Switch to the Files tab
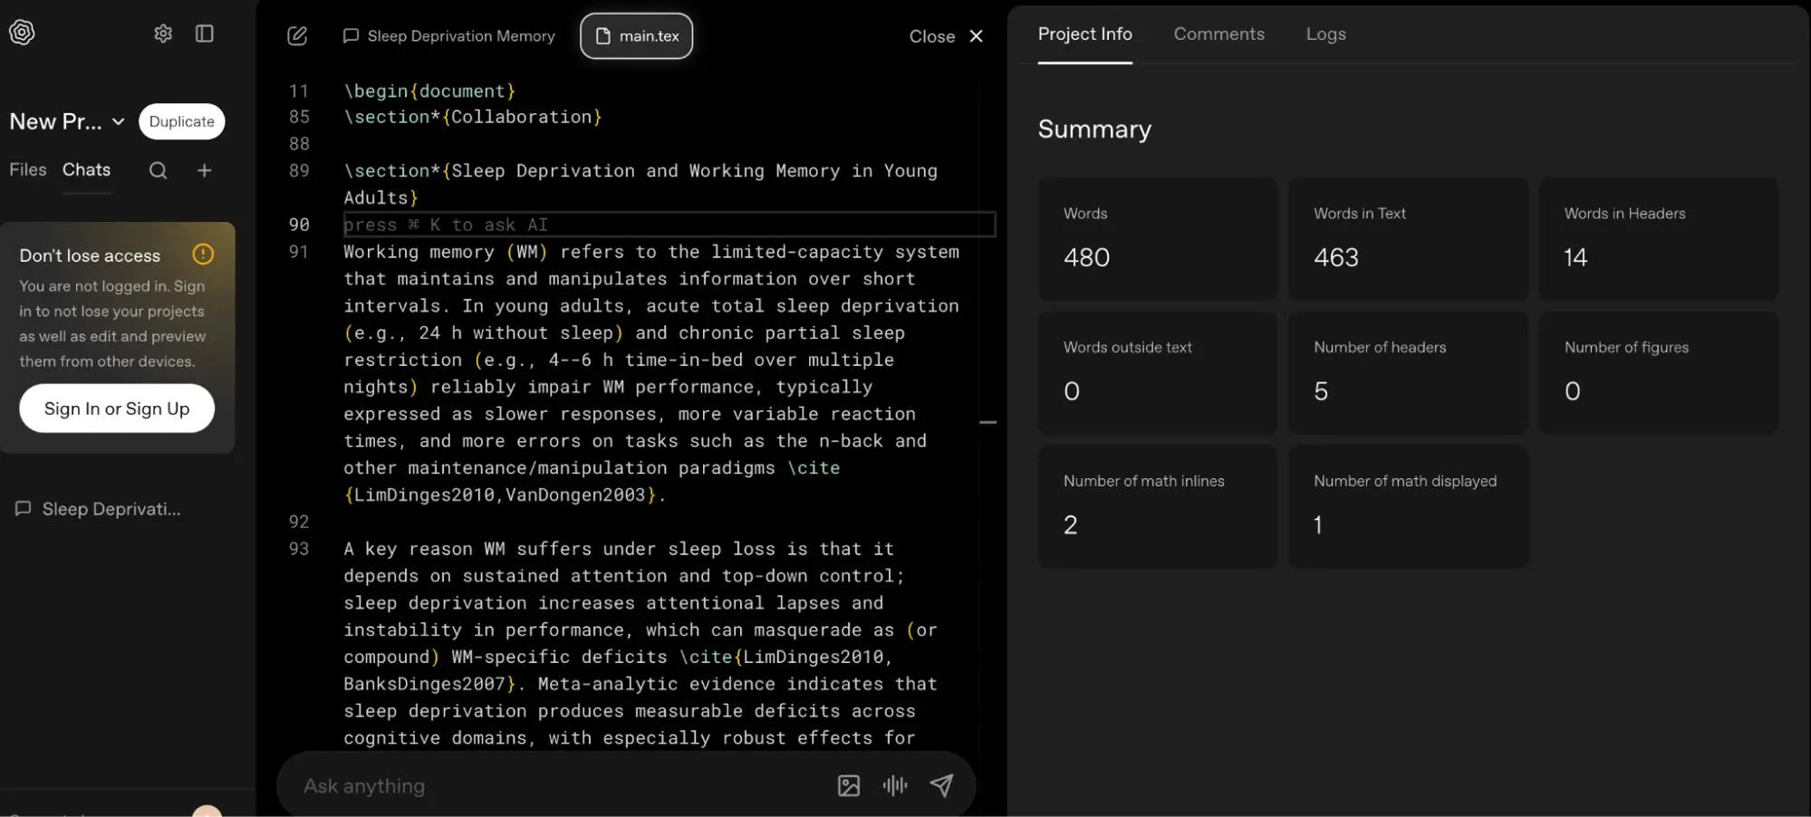Screen dimensions: 1811x817 click(28, 169)
